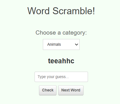120x104 pixels.
Task: Open the Animals category dropdown
Action: (61, 44)
